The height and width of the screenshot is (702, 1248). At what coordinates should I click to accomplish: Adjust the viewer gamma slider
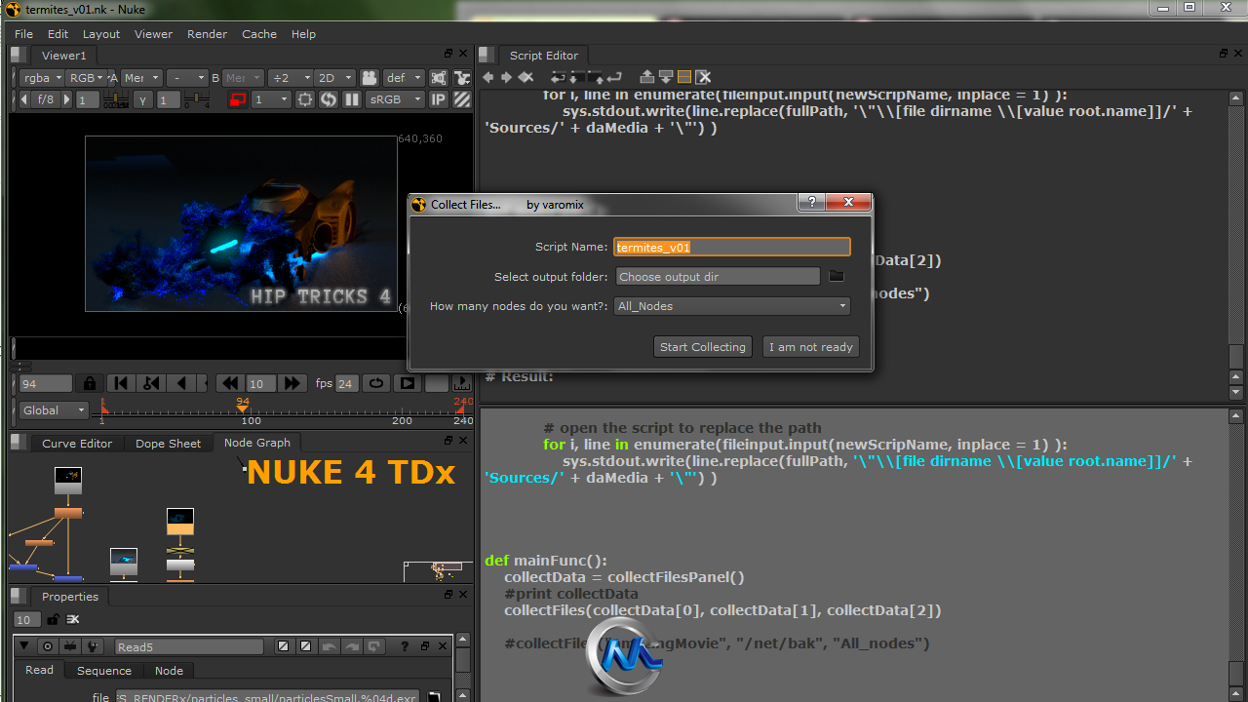(x=197, y=99)
